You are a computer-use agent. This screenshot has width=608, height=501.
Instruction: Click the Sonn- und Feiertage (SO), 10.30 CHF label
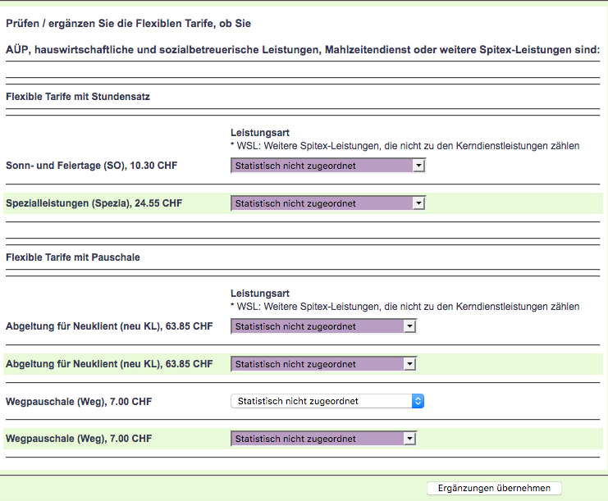(x=91, y=166)
